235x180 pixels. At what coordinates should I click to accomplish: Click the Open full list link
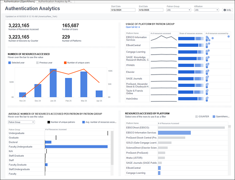click(x=133, y=27)
